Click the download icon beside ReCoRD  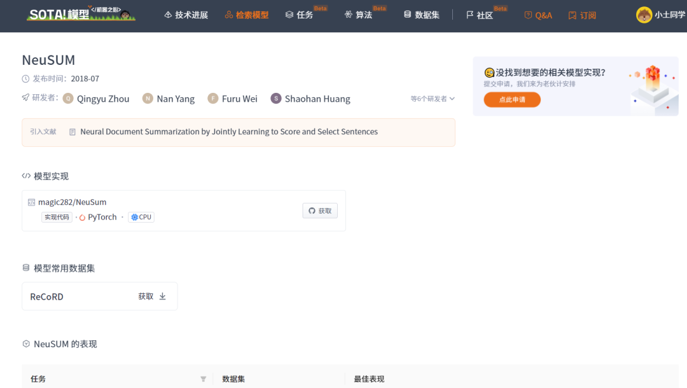click(162, 296)
